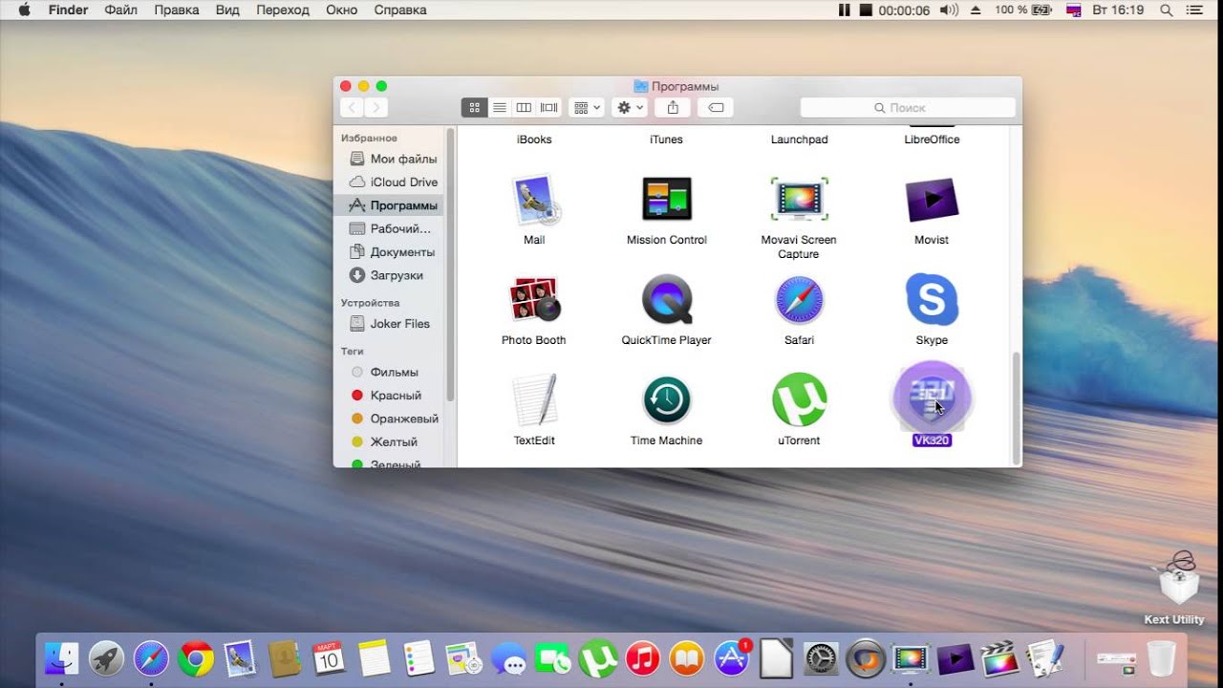Switch Finder to Cover Flow view
Viewport: 1223px width, 688px height.
tap(548, 108)
